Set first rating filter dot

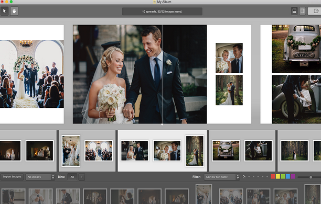pos(249,177)
